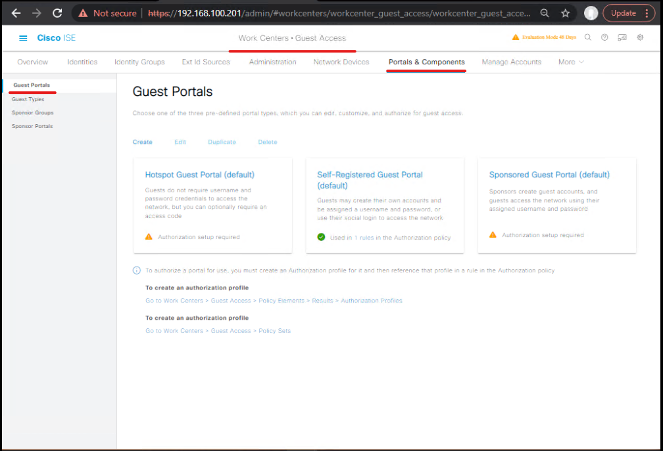Open the Cisco ISE hamburger menu

pos(23,38)
